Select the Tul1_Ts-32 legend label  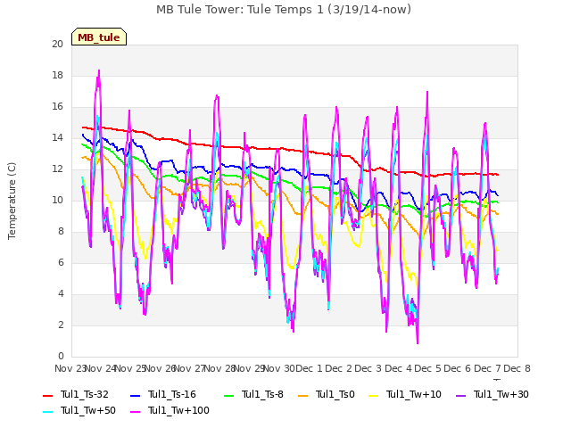click(x=85, y=394)
